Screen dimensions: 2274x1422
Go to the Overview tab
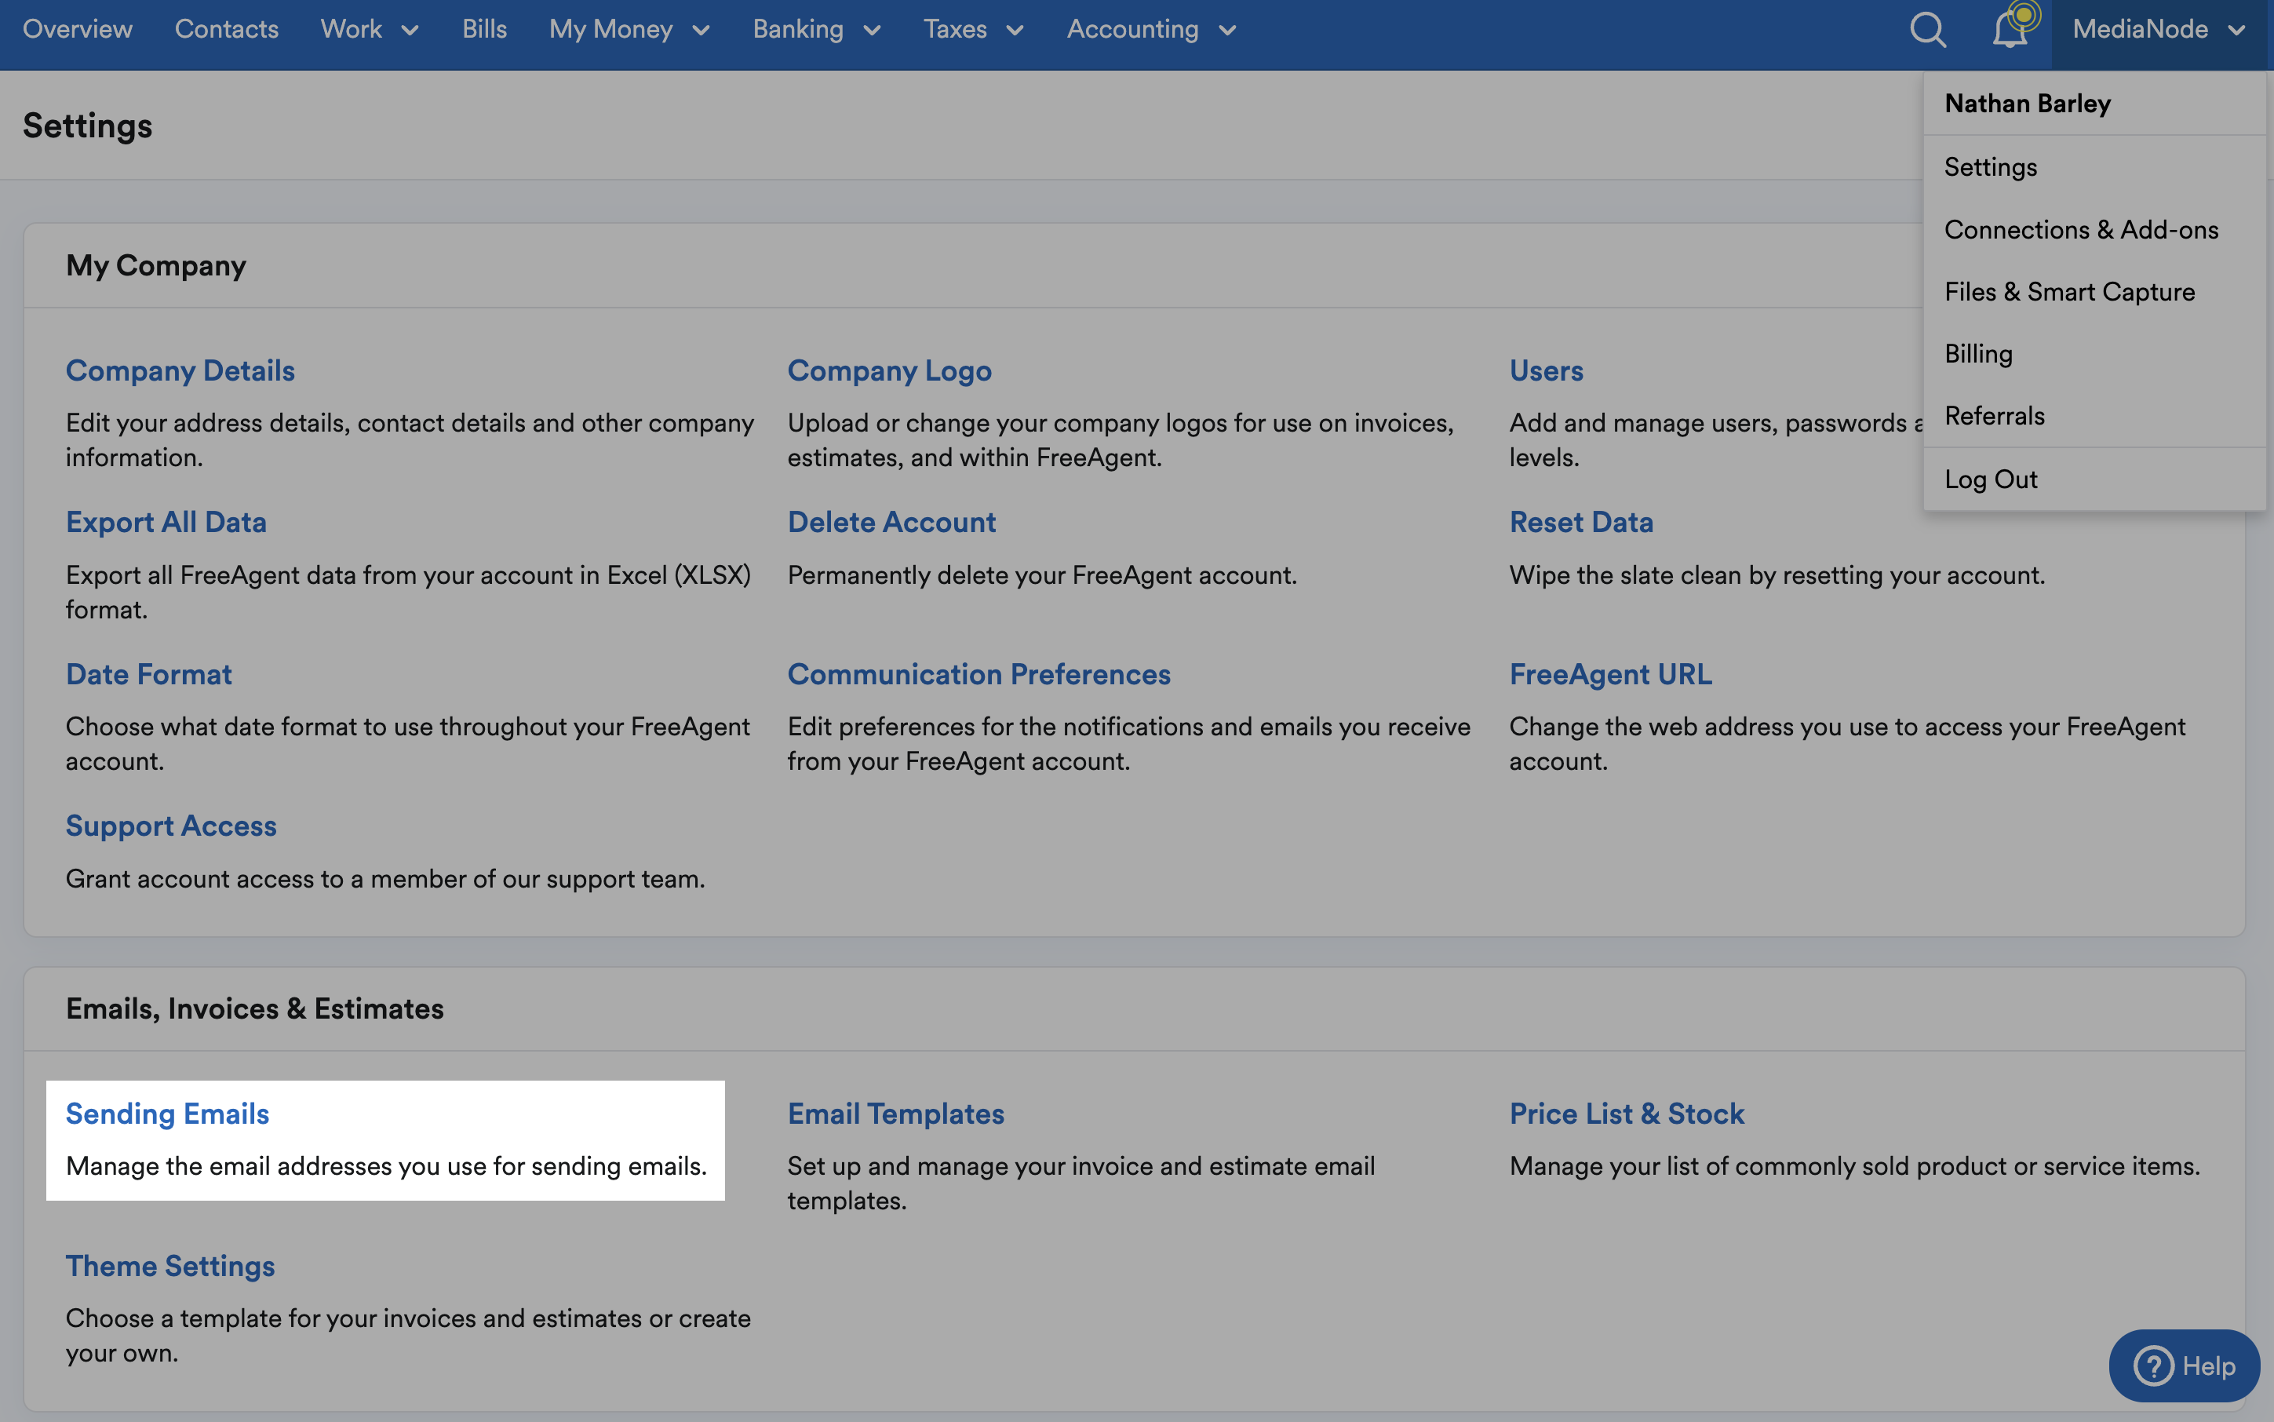(77, 29)
